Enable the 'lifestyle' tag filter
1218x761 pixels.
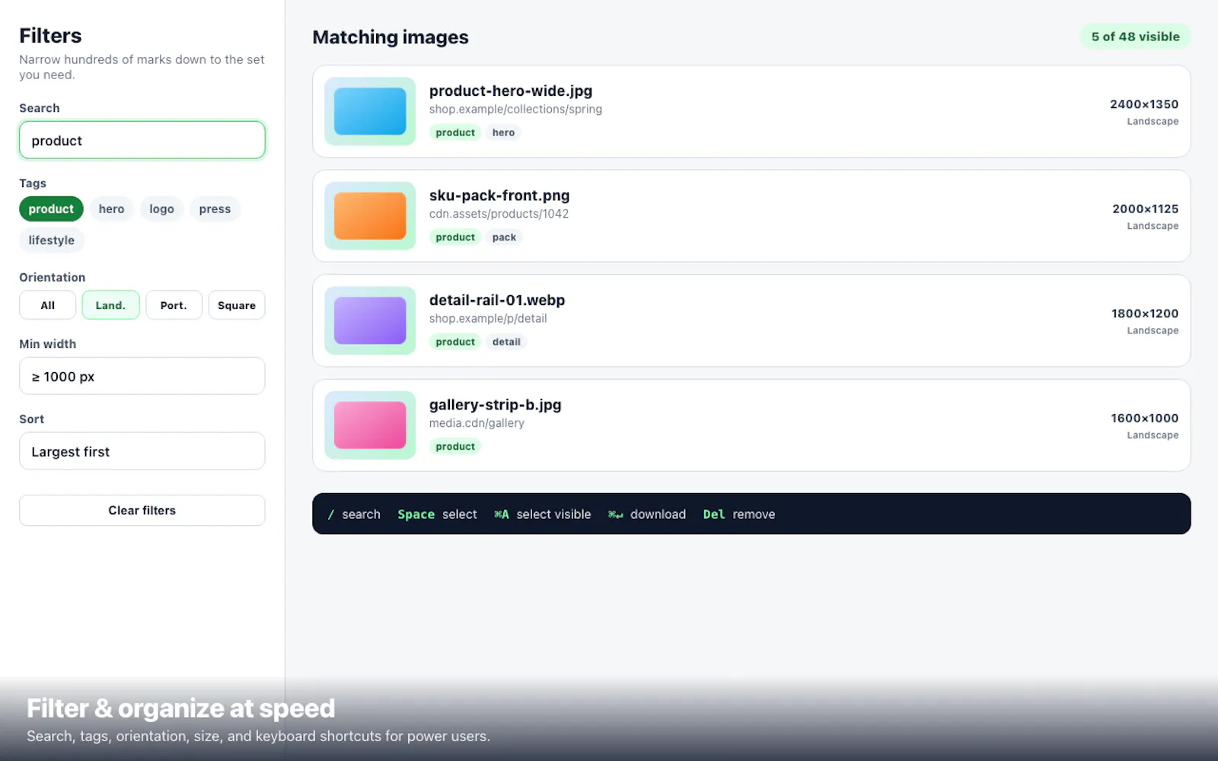pos(52,240)
